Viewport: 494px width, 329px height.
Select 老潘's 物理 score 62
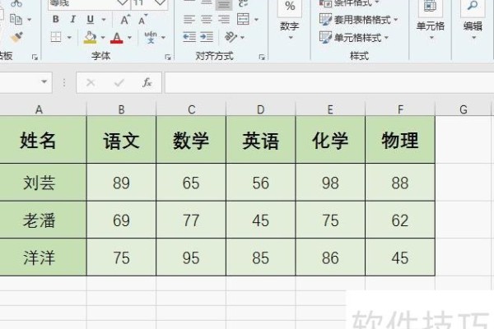(400, 220)
